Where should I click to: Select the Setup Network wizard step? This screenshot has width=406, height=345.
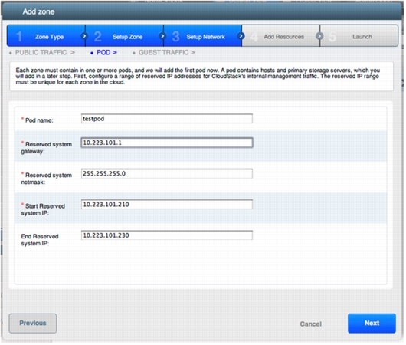pos(203,36)
